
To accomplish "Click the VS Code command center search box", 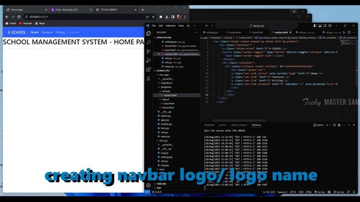I will [256, 26].
